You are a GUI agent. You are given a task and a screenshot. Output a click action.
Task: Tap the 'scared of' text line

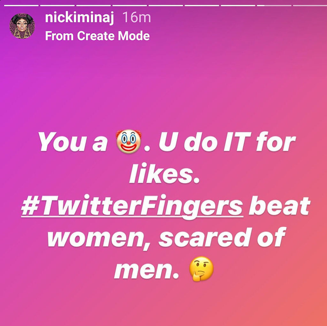[x=222, y=238]
